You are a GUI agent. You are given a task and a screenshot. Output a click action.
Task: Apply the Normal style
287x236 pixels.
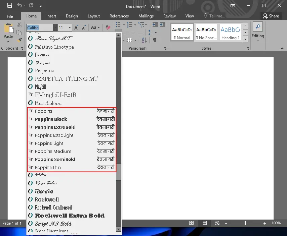182,32
